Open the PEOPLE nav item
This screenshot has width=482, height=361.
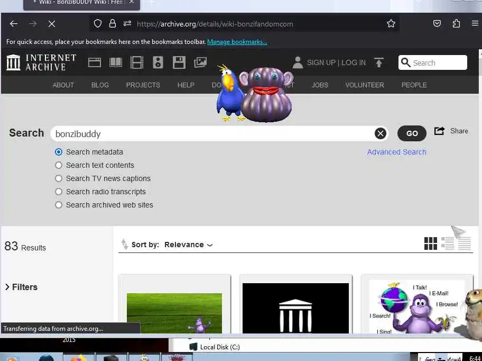point(414,85)
